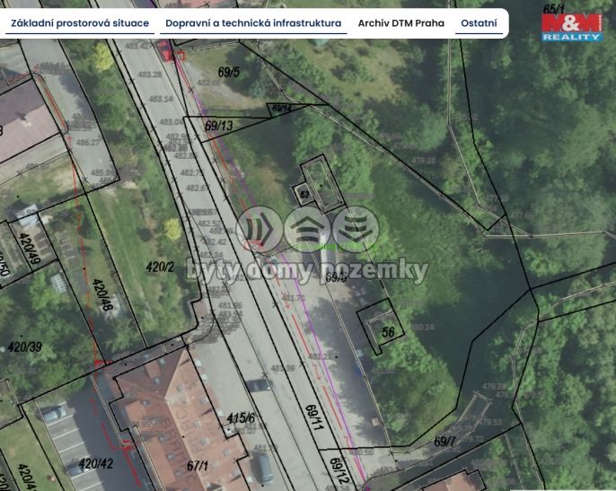Click the M&M Reality logo

pyautogui.click(x=572, y=28)
